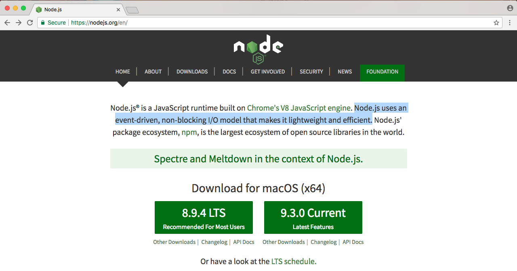Screen dimensions: 517x271
Task: Open the Chrome profile user icon
Action: 510,8
